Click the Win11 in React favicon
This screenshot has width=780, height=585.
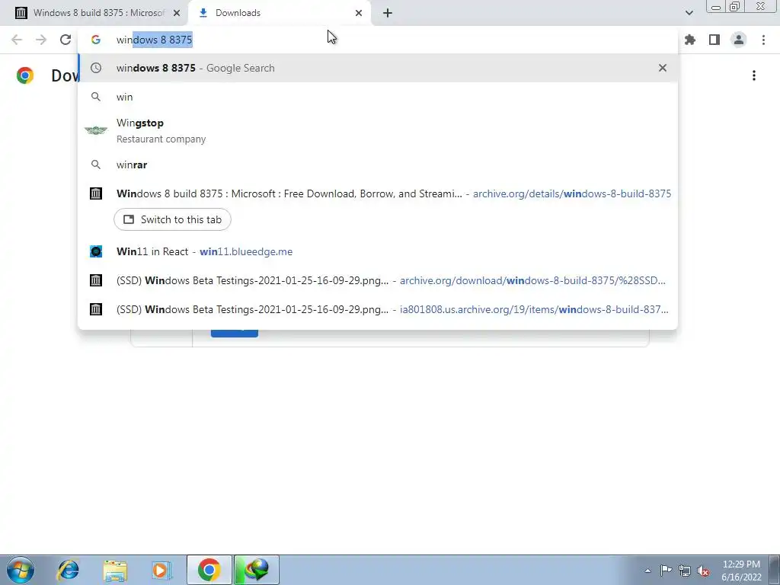(96, 251)
